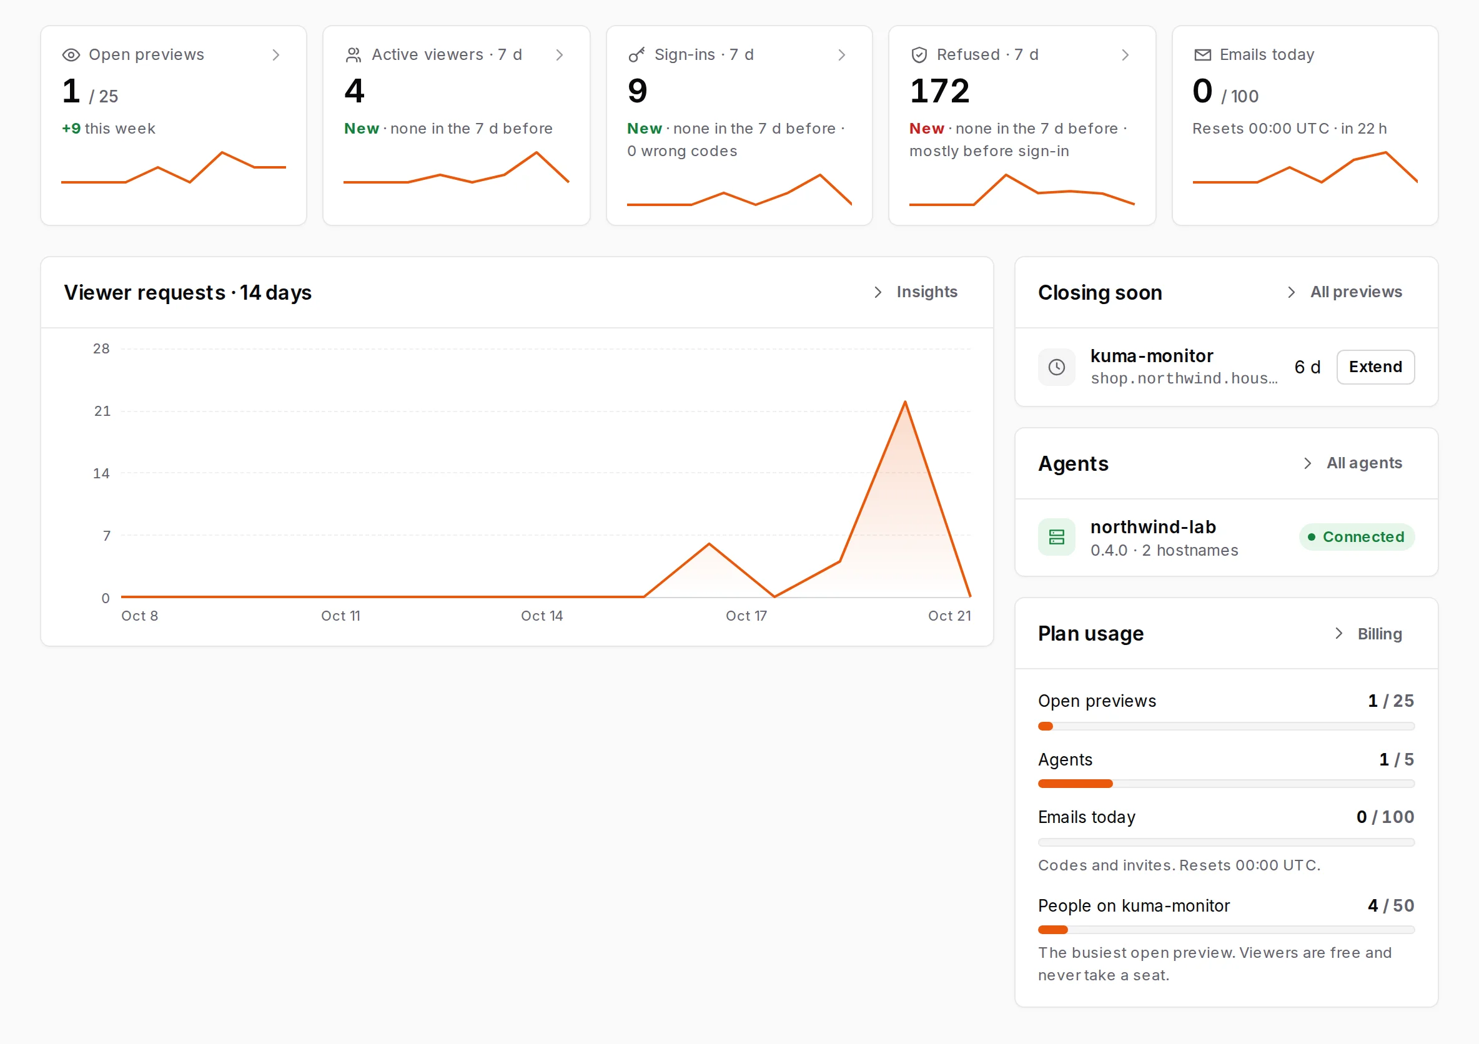This screenshot has width=1479, height=1044.
Task: Click the '6 d' remaining time
Action: (1307, 367)
